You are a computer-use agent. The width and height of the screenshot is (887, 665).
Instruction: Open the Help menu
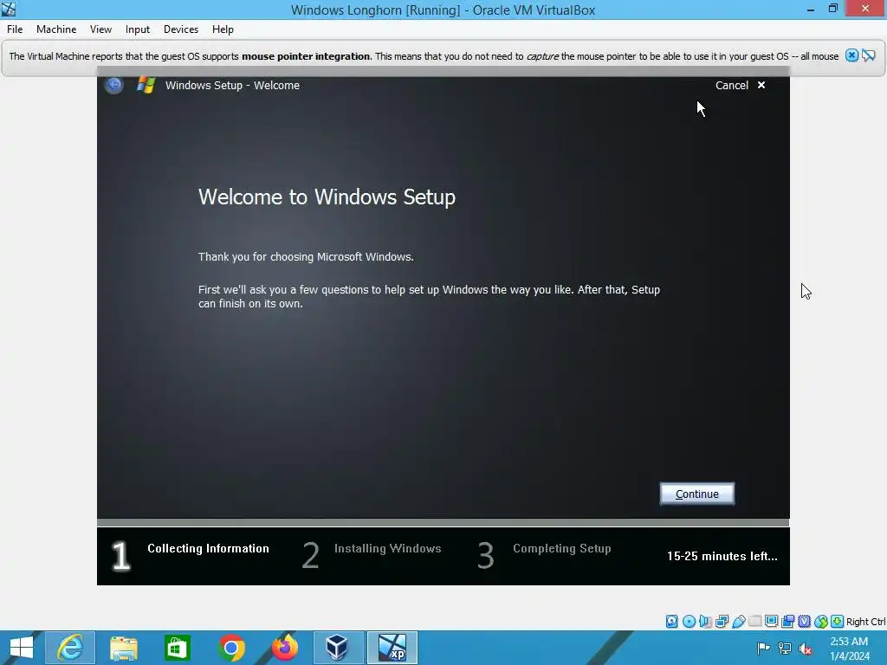coord(223,29)
